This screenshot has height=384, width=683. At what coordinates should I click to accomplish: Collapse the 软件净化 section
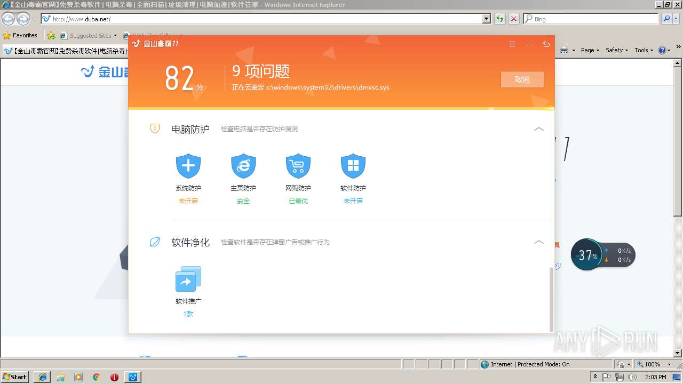point(539,242)
